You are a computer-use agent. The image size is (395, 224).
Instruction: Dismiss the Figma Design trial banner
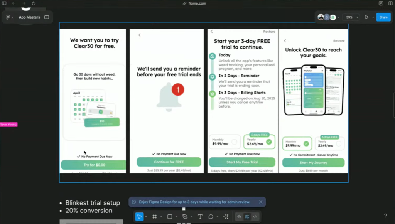[261, 202]
